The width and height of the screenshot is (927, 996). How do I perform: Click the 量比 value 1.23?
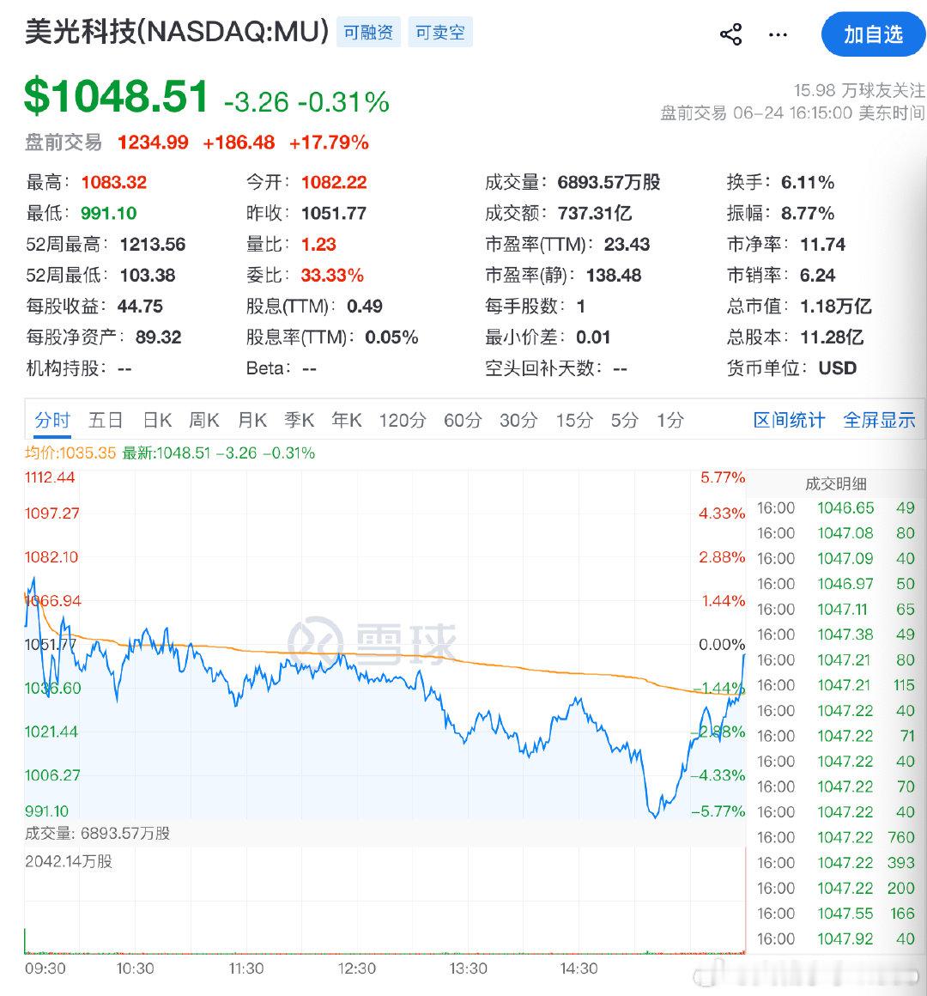318,244
